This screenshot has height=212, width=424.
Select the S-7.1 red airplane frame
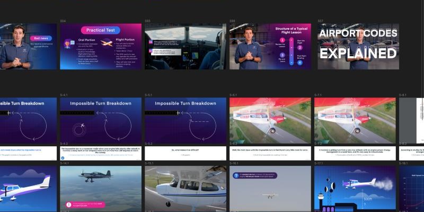(355, 121)
